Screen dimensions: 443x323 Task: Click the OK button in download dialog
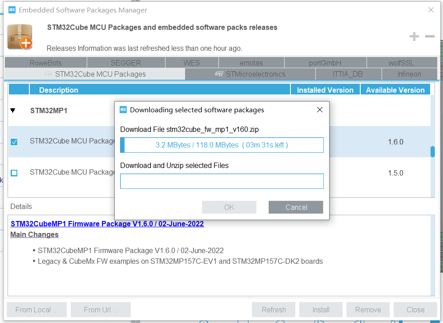click(x=229, y=207)
